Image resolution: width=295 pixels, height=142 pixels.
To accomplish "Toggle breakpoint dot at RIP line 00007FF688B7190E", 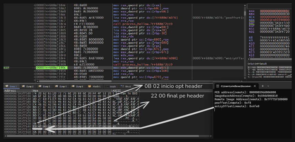I will tap(34, 68).
